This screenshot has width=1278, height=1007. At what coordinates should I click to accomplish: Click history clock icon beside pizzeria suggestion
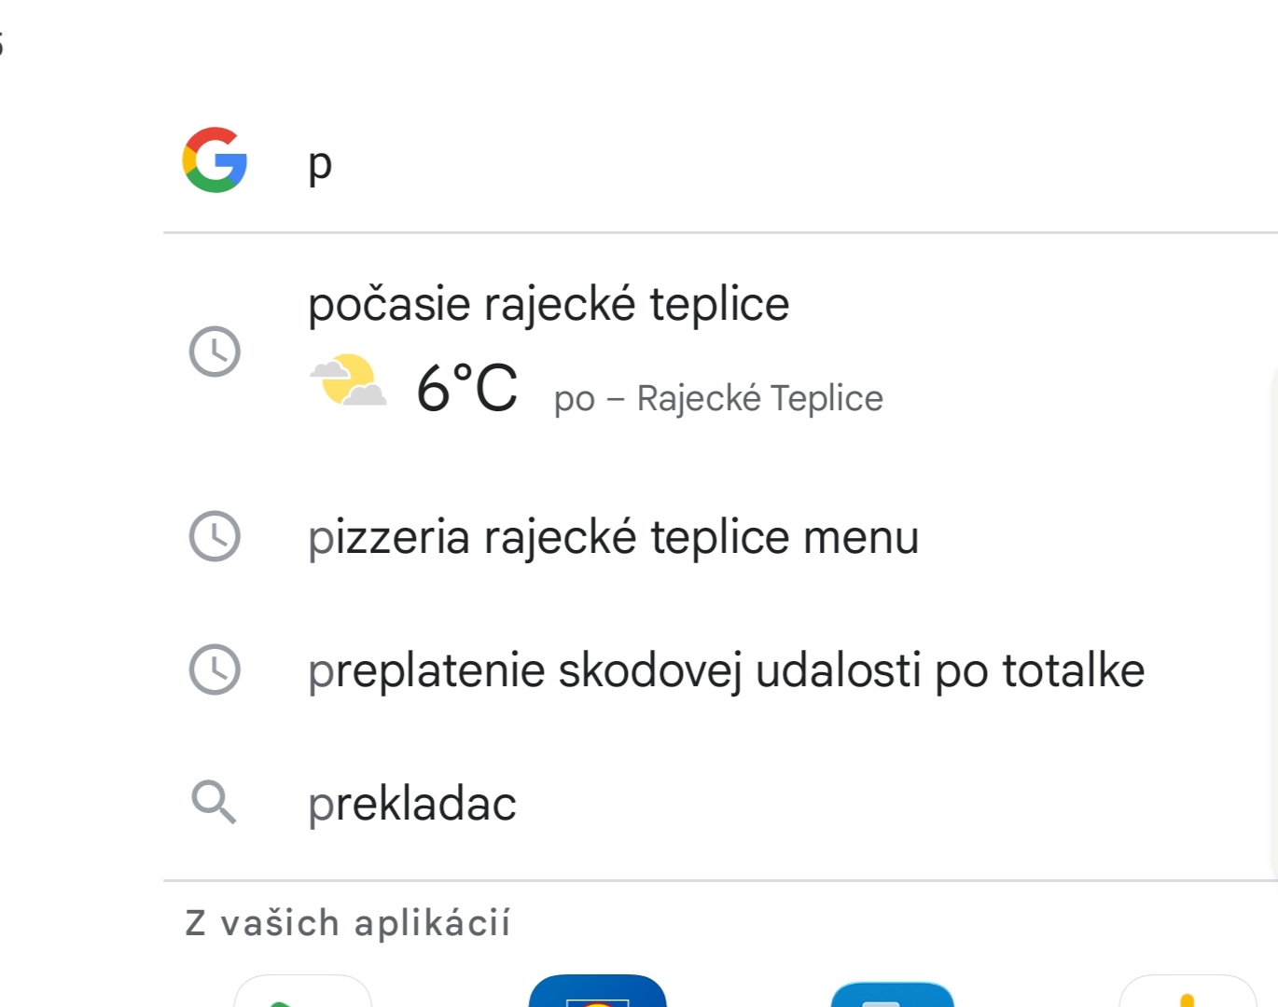pyautogui.click(x=215, y=536)
